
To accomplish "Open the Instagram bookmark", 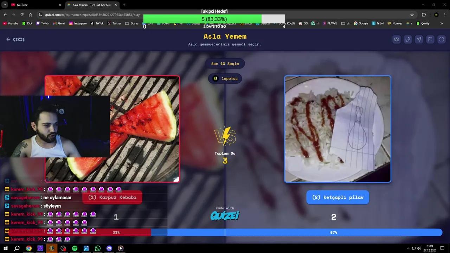I will pos(78,24).
